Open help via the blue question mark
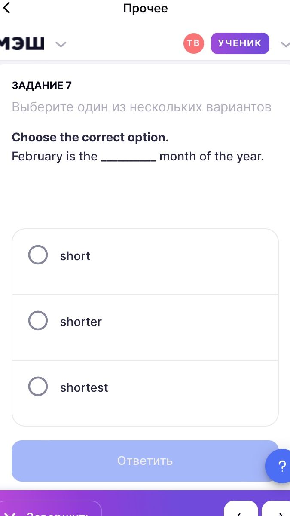 click(281, 466)
